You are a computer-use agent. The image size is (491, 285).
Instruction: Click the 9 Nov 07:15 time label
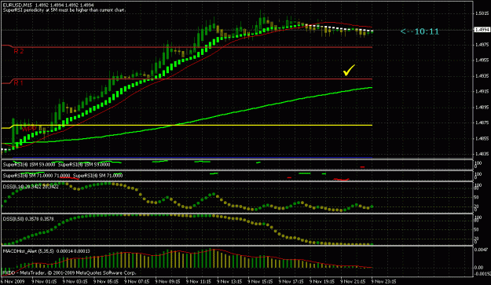coord(137,281)
